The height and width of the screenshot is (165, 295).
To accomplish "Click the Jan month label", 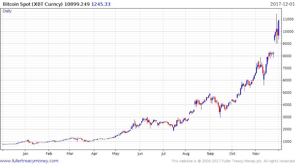I will tap(26, 154).
